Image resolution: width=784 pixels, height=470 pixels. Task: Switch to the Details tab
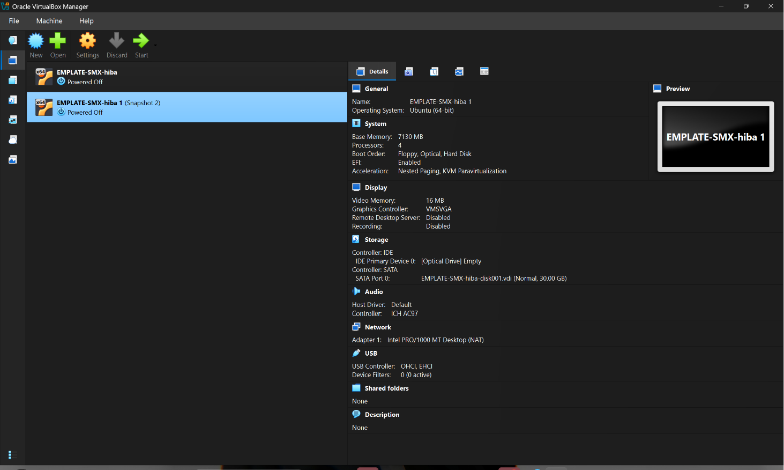click(372, 71)
